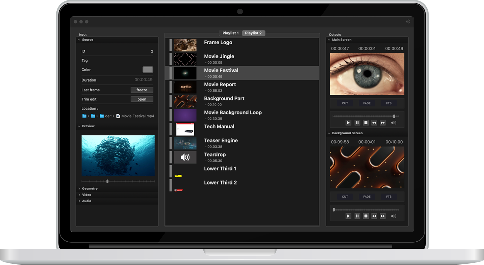
Task: Click the Color swatch in the Source panel
Action: 147,69
